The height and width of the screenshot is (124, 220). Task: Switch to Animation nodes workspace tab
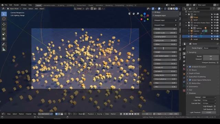tap(49, 6)
